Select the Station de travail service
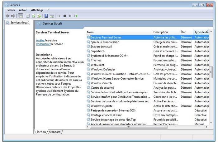 click(148, 47)
